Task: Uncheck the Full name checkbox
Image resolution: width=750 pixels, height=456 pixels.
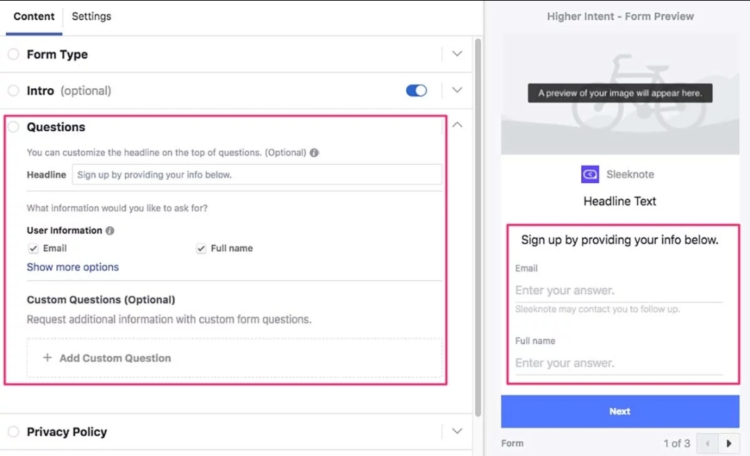Action: pyautogui.click(x=201, y=248)
